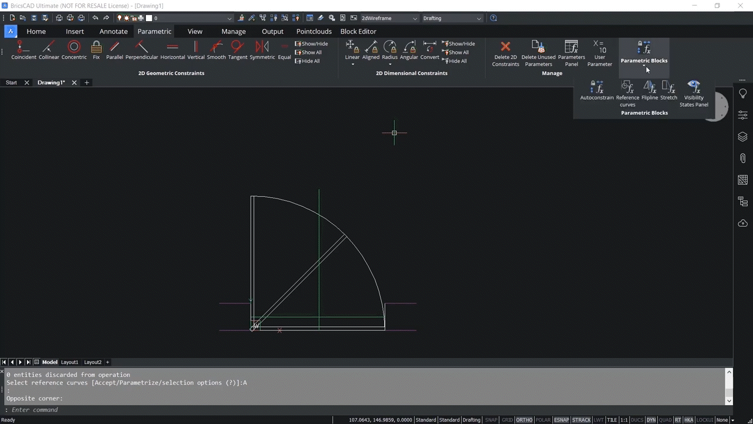Viewport: 753px width, 424px height.
Task: Switch to the Insert ribbon tab
Action: pos(75,31)
